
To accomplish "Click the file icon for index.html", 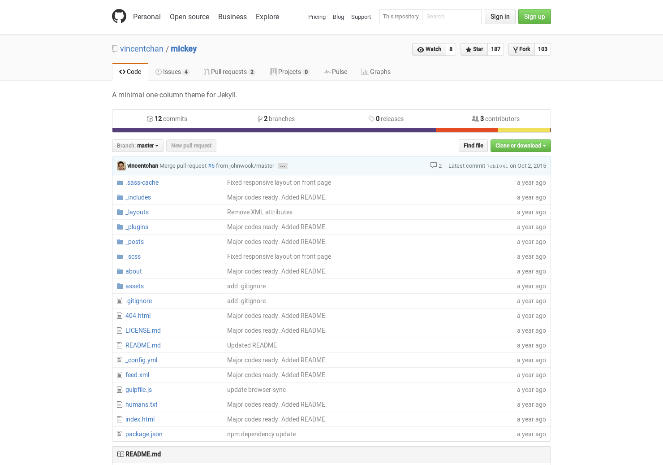I will tap(120, 419).
